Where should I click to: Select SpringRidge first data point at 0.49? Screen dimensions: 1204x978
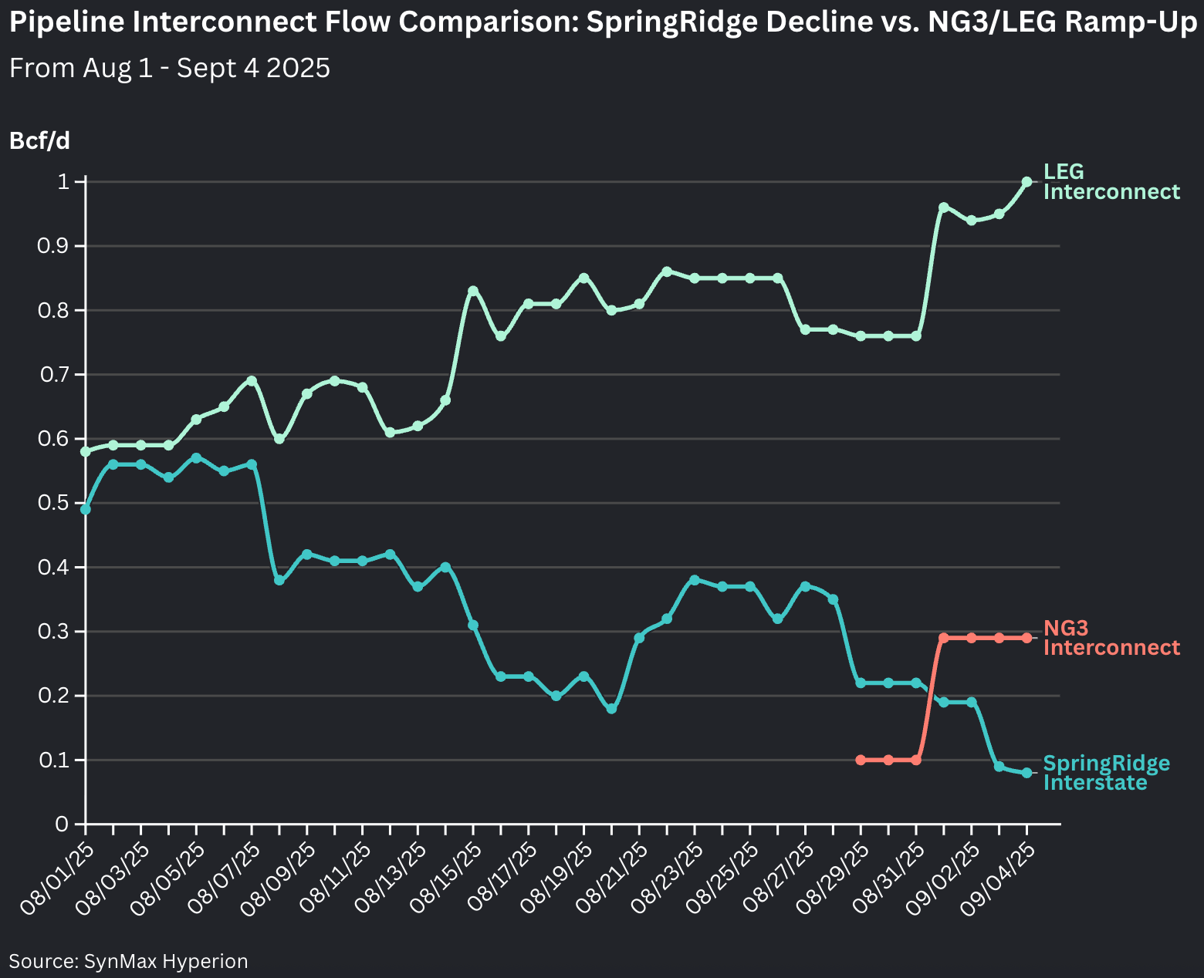coord(86,510)
